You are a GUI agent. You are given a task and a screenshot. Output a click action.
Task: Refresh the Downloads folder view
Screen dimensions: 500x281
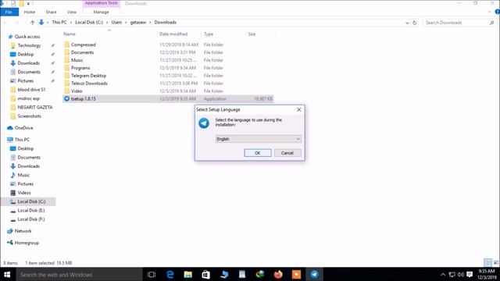[x=415, y=23]
